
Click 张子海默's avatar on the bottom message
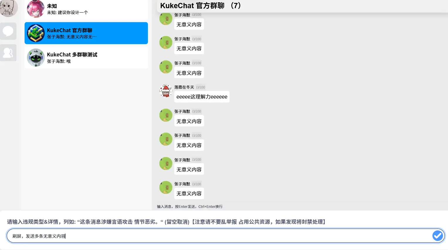(165, 187)
